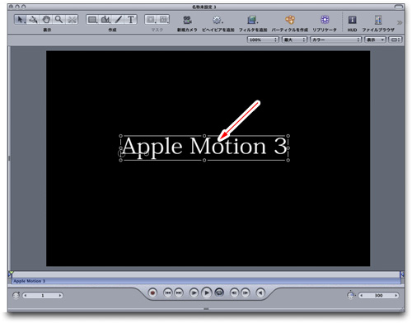Viewport: 412px width, 323px height.
Task: Select the Paint Stroke tool
Action: point(119,20)
